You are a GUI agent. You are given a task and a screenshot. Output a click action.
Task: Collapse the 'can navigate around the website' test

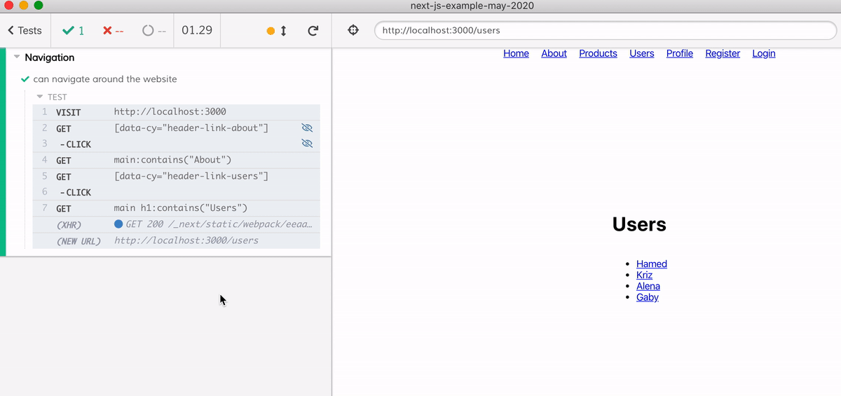[x=105, y=79]
